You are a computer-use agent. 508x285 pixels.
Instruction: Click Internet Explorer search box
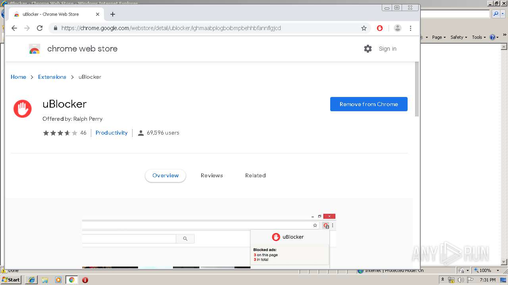[x=455, y=14]
